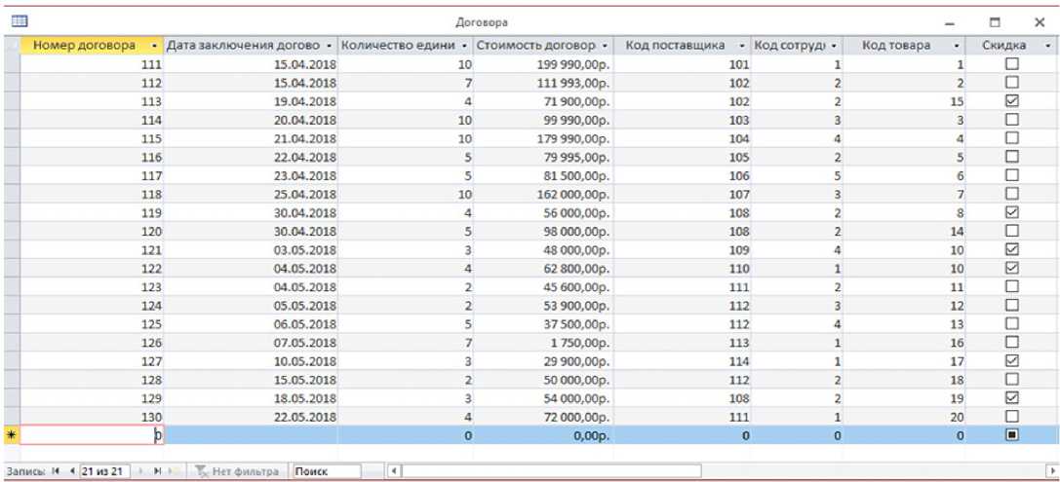Click cost cell 0,00р. in new row
This screenshot has width=1060, height=482.
[542, 435]
